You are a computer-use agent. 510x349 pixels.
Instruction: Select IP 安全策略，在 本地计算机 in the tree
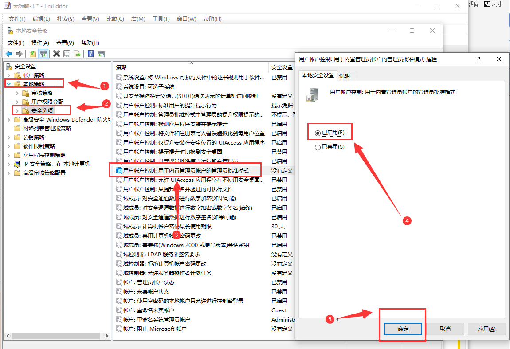pyautogui.click(x=56, y=164)
